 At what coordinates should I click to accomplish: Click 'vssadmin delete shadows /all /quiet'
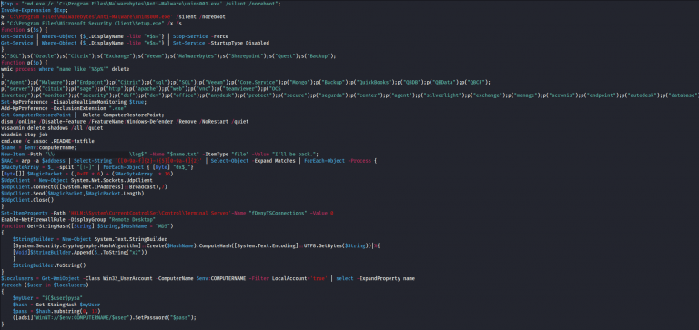52,128
